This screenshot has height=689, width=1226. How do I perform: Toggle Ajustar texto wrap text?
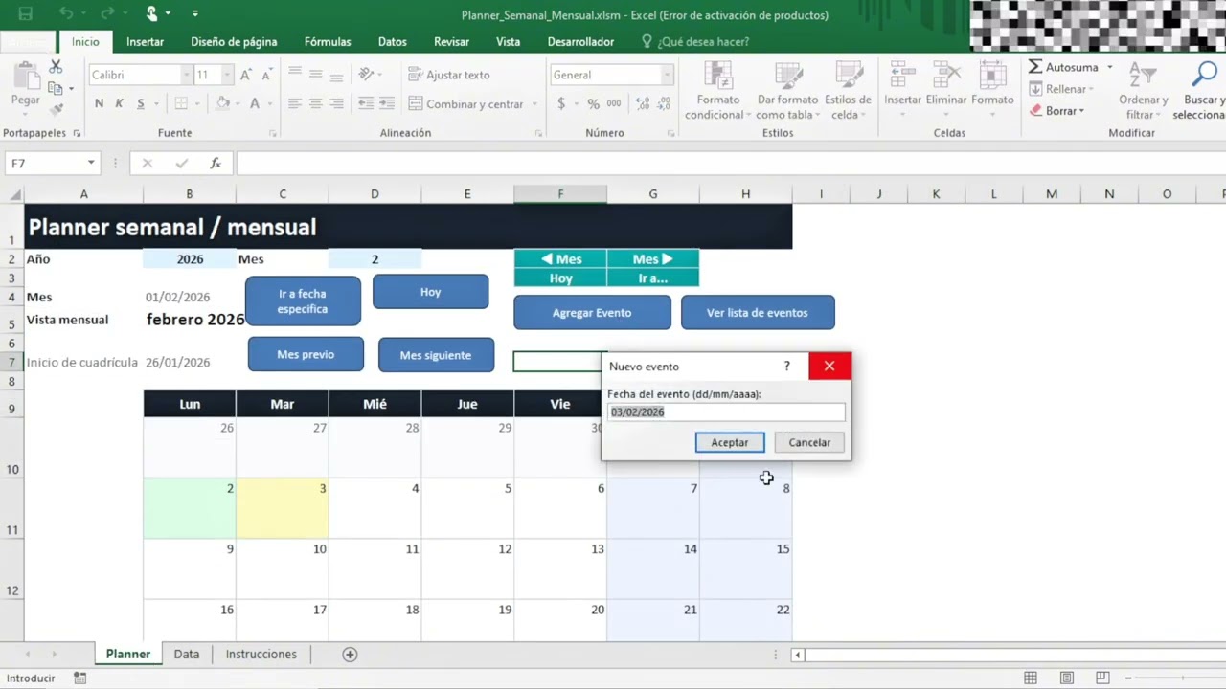448,75
